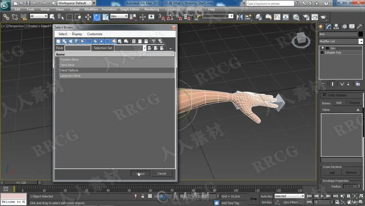Viewport: 365px width, 206px height.
Task: Activate the Select and Move tool
Action: tap(88, 17)
